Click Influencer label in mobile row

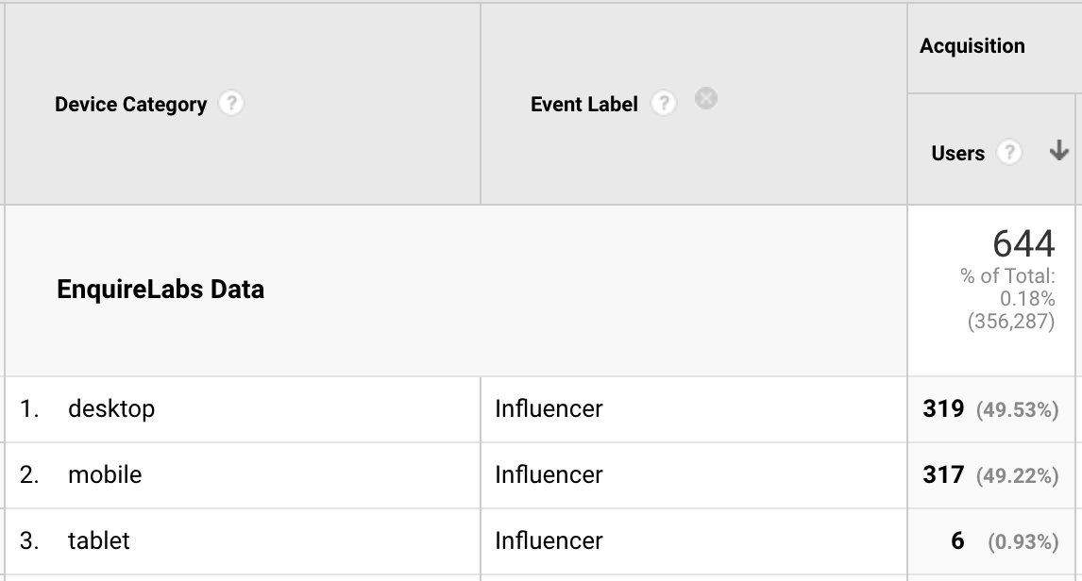[x=549, y=474]
